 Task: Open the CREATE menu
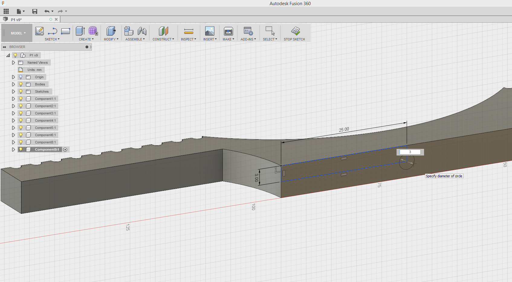pos(86,39)
